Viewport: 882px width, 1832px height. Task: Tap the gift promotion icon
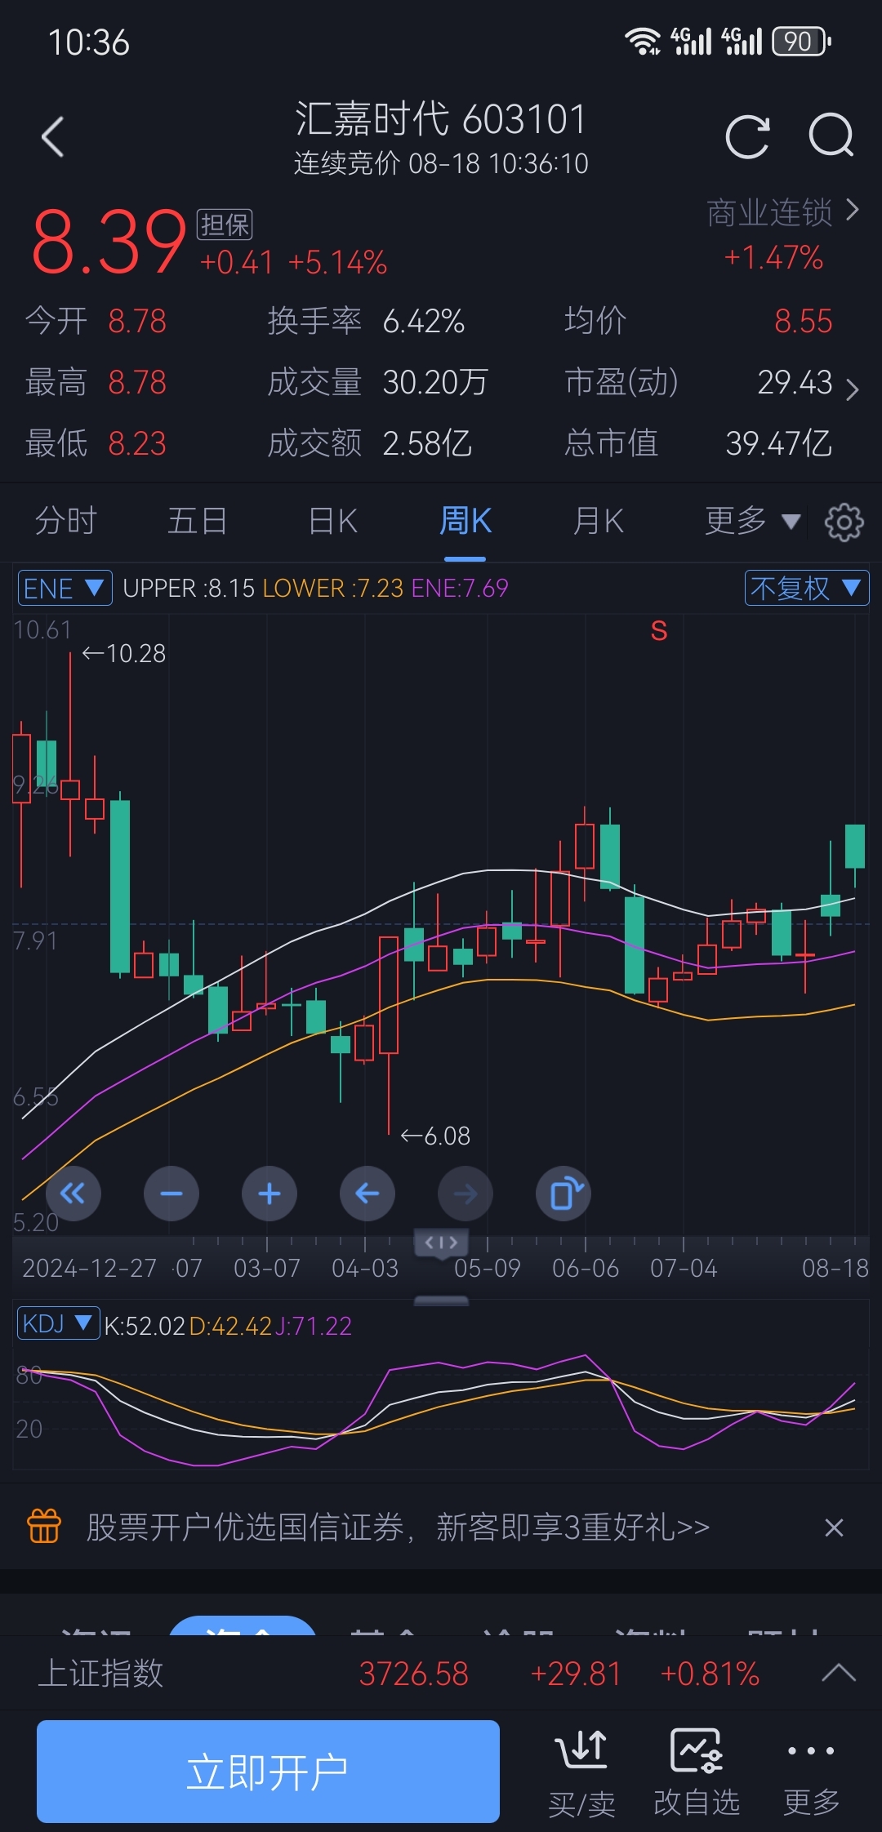(44, 1526)
